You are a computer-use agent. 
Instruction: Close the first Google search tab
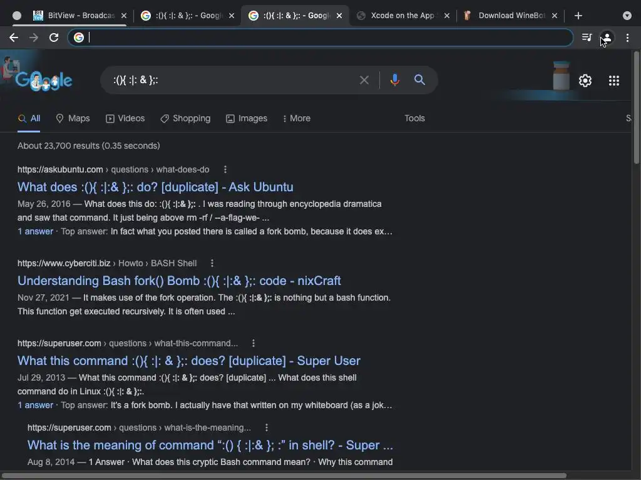(232, 16)
